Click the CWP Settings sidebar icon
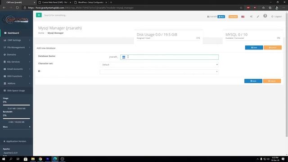This screenshot has width=288, height=162. point(5,40)
